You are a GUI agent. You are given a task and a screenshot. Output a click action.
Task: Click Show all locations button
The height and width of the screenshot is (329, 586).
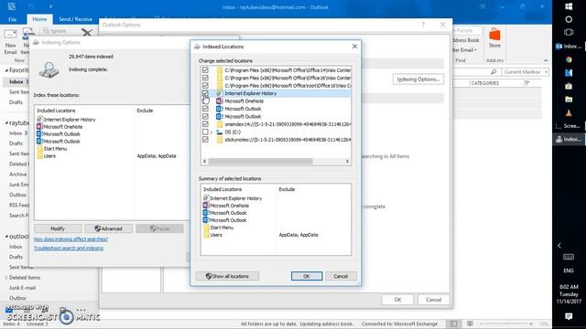pos(227,276)
